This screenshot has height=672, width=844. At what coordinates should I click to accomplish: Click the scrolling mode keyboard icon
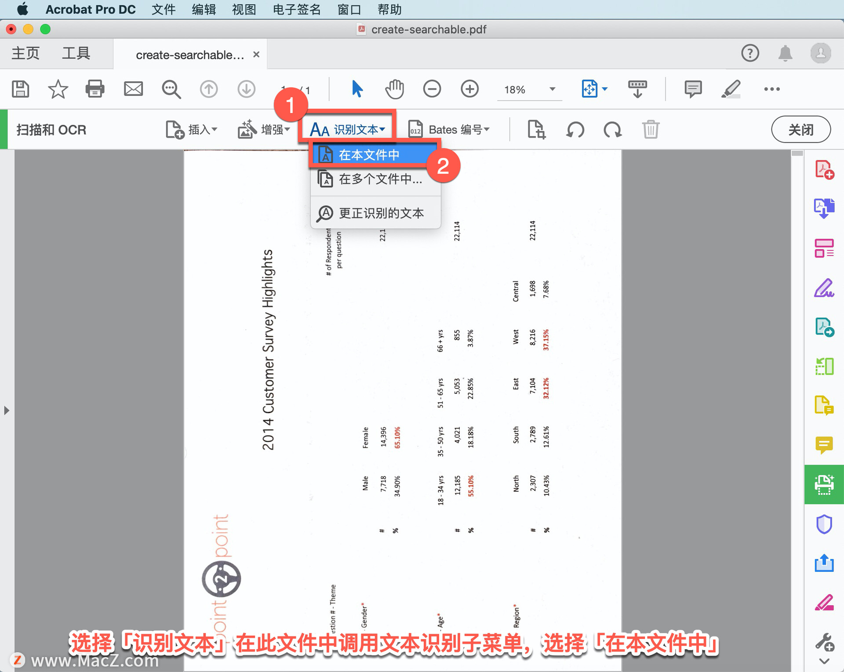[x=637, y=89]
